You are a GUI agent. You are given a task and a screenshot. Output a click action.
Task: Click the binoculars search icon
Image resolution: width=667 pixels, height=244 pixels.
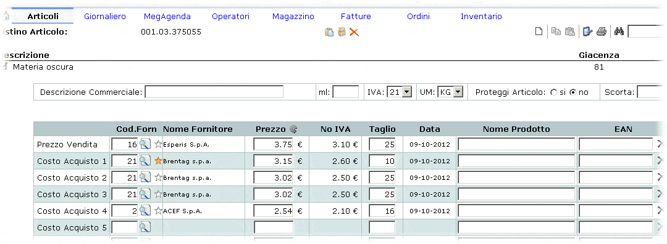pyautogui.click(x=619, y=31)
